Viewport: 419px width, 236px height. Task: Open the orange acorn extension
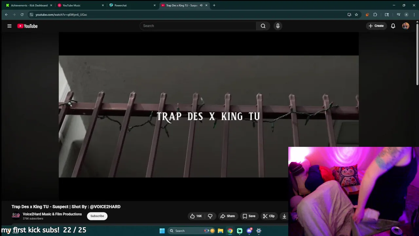click(x=367, y=14)
